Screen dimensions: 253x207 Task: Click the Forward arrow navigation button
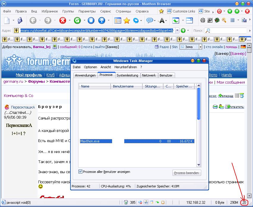tap(48, 20)
